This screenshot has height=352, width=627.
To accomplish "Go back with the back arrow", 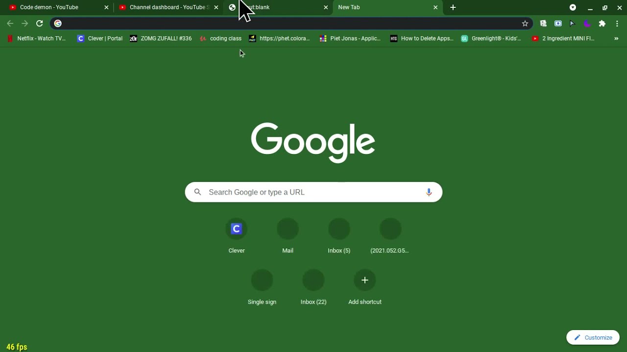I will (x=10, y=23).
